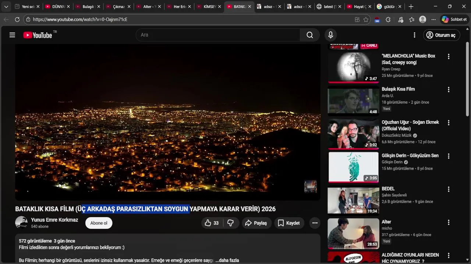Open browser favorites list icon
The width and height of the screenshot is (471, 264).
[412, 19]
